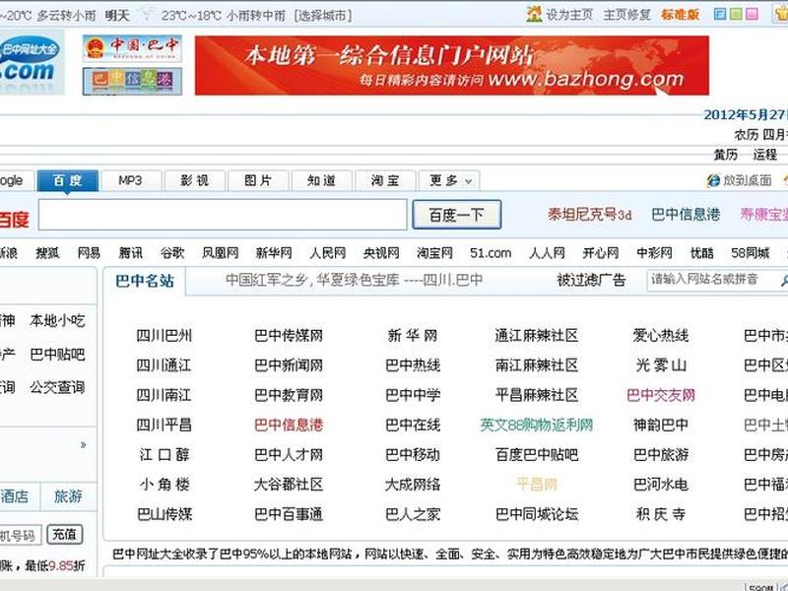The height and width of the screenshot is (591, 788).
Task: Open 本地小吃 in the sidebar
Action: coord(57,320)
